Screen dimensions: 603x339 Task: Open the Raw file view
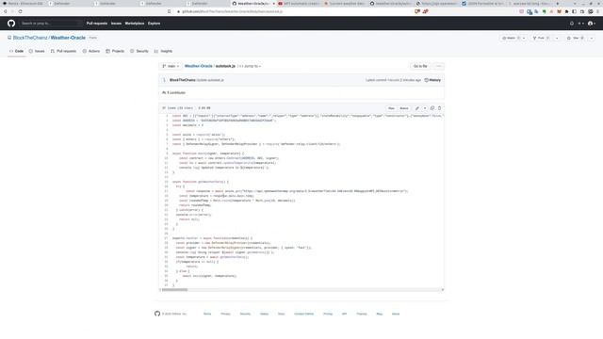coord(391,108)
